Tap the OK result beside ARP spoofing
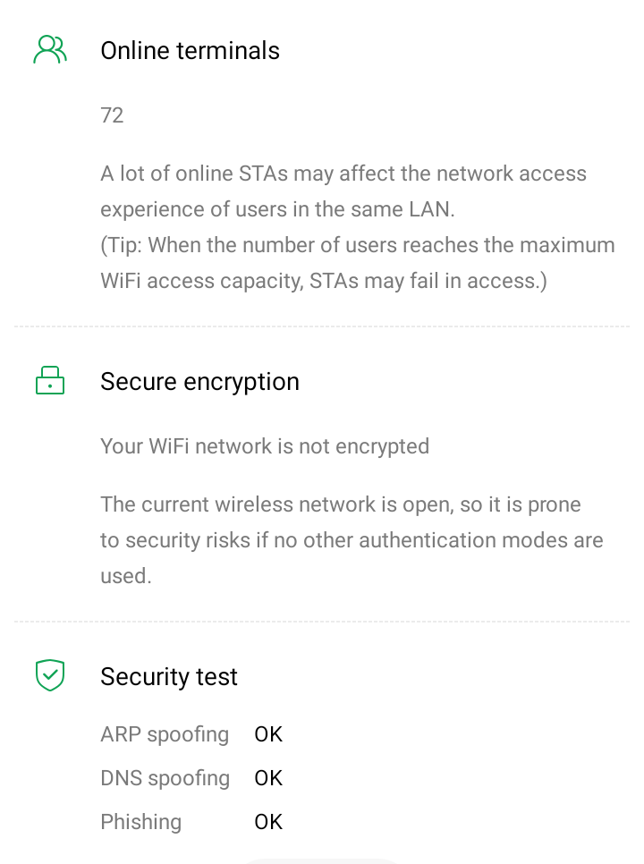The image size is (644, 864). coord(268,734)
